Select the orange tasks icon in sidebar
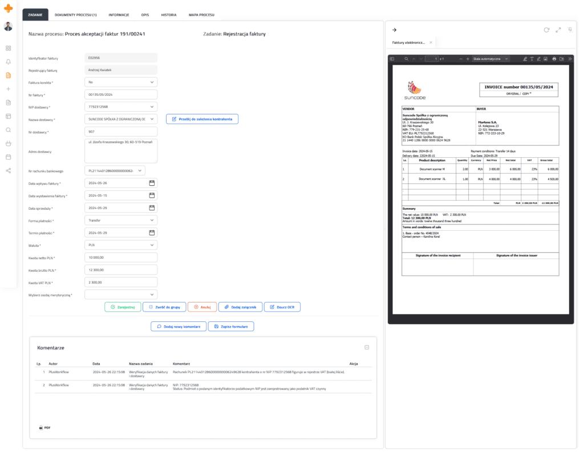The height and width of the screenshot is (457, 584). [x=8, y=76]
